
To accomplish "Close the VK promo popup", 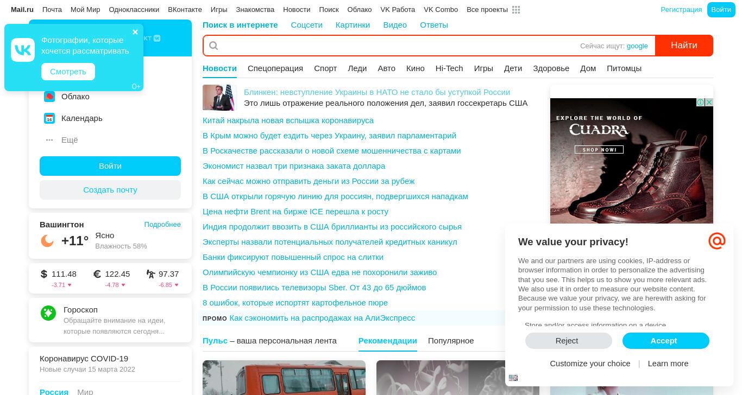I will pos(135,32).
